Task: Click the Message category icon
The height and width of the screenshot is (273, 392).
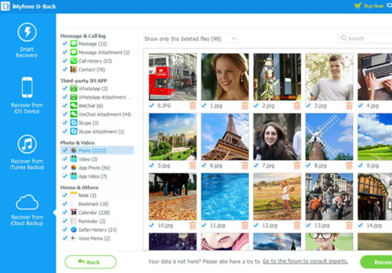Action: (x=74, y=44)
